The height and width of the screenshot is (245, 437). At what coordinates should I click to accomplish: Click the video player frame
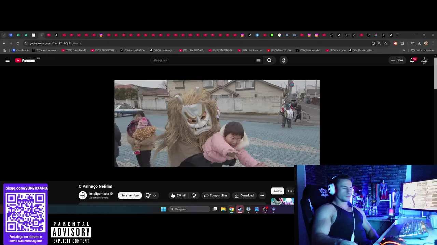click(217, 124)
